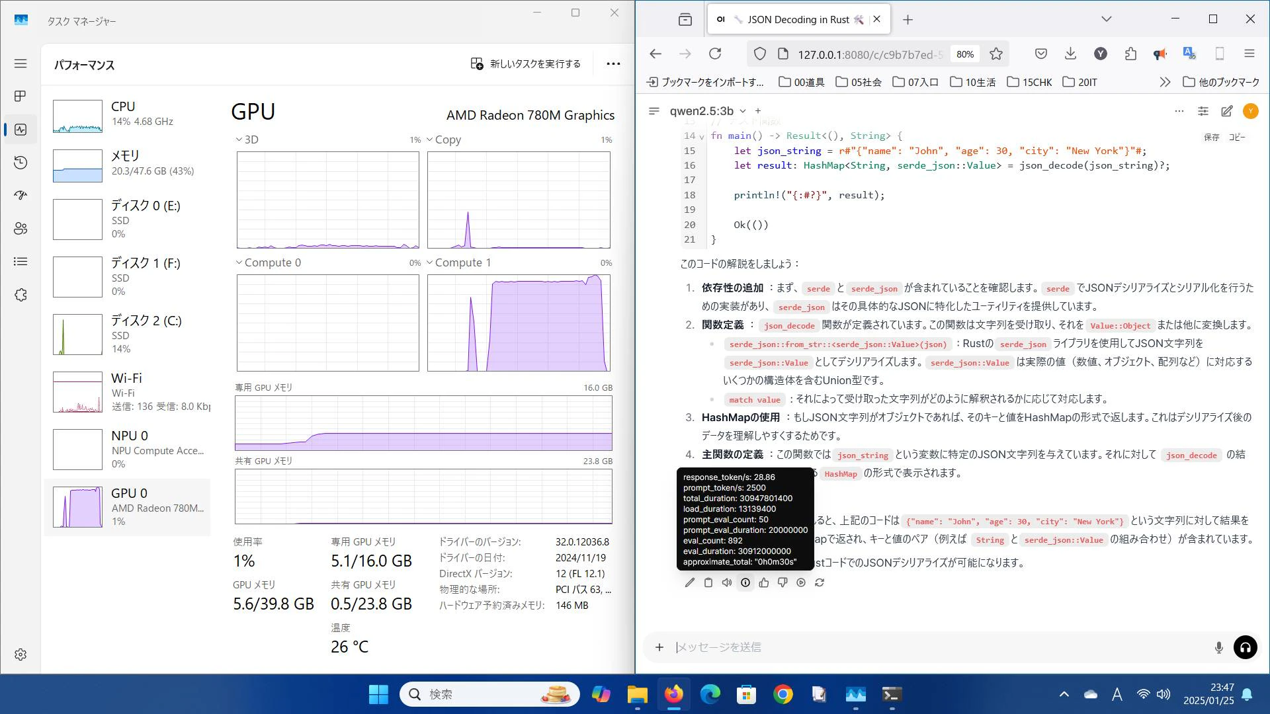Open the 15CHK bookmark folder
The height and width of the screenshot is (714, 1270).
click(1029, 82)
